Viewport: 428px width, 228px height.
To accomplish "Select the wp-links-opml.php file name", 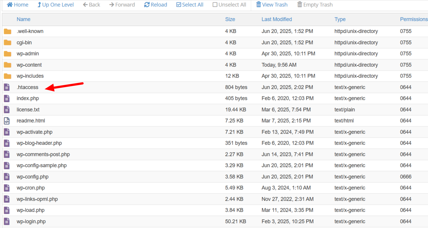I will tap(37, 199).
